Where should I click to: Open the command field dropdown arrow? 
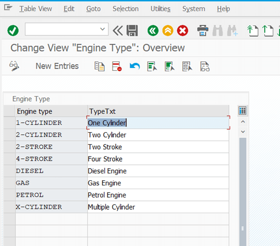pos(102,29)
